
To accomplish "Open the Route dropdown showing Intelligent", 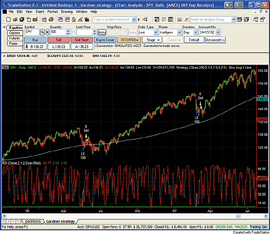I will pos(179,33).
